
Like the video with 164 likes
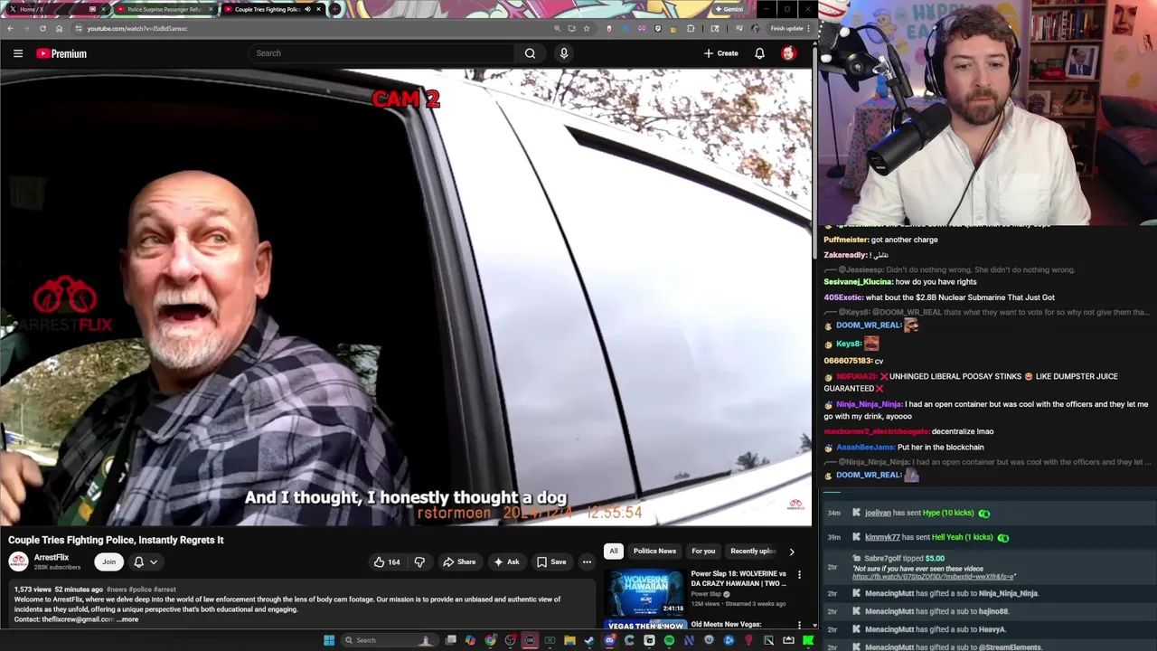(x=387, y=562)
